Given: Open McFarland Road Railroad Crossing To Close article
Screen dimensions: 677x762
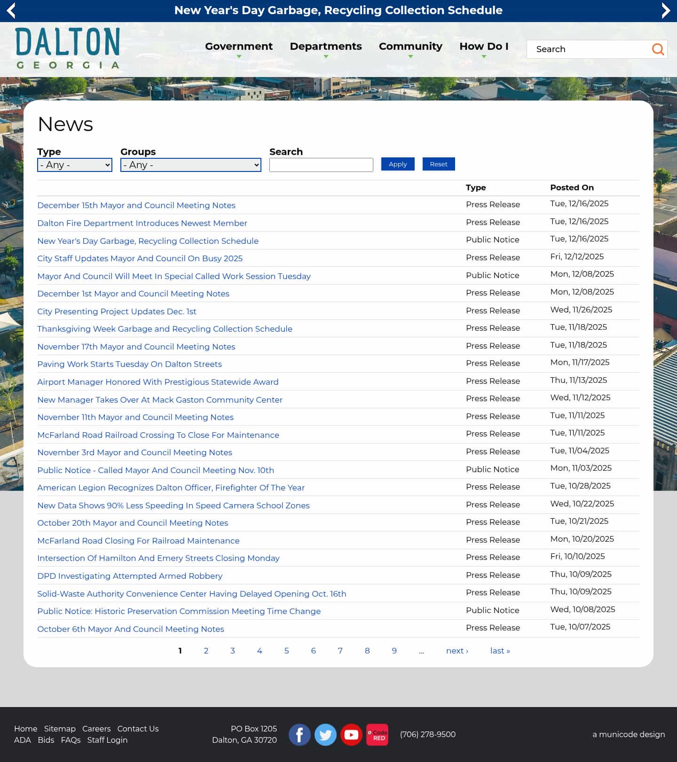Looking at the screenshot, I should 158,435.
